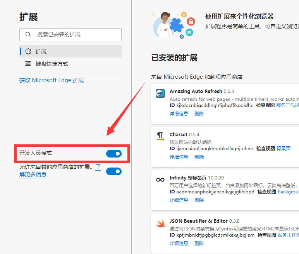Open 背景页 view for Charset
Screen dimensions: 299x254
[284, 148]
